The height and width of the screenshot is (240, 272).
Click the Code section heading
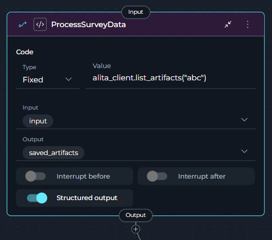[25, 52]
